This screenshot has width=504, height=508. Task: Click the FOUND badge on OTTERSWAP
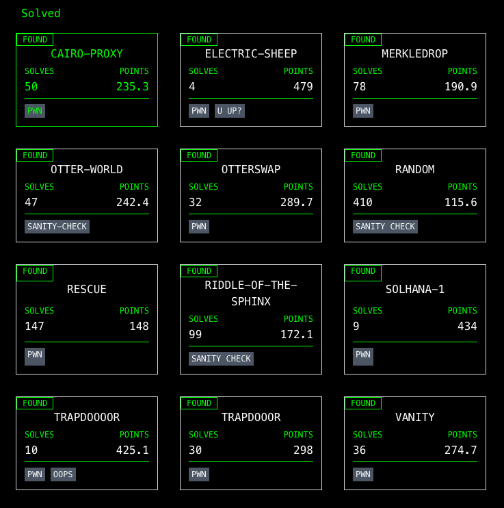point(199,155)
